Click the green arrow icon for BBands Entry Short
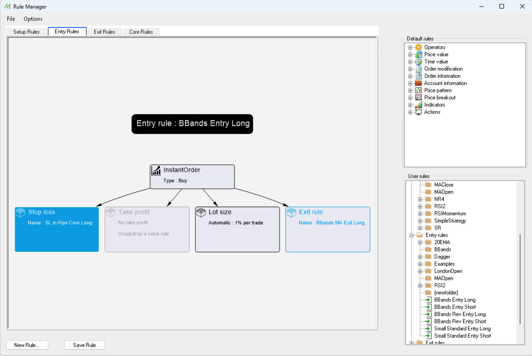The width and height of the screenshot is (532, 356). coord(428,307)
